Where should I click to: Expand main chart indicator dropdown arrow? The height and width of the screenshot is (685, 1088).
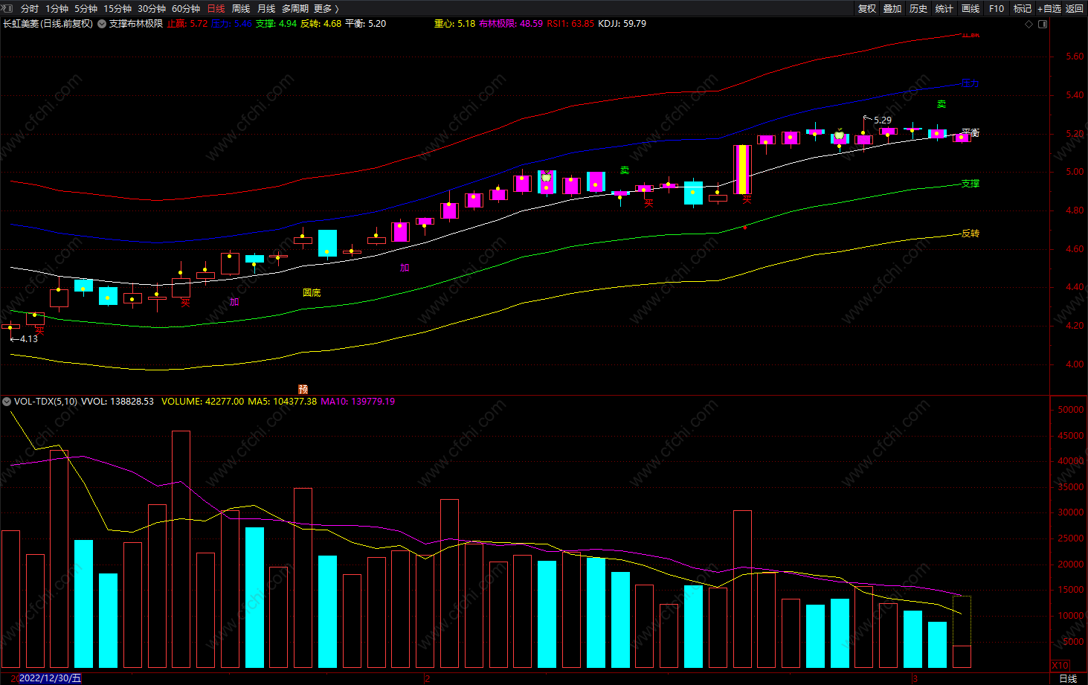tap(102, 24)
